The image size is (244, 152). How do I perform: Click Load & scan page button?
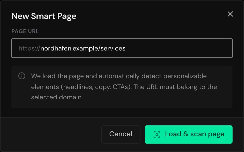189,134
